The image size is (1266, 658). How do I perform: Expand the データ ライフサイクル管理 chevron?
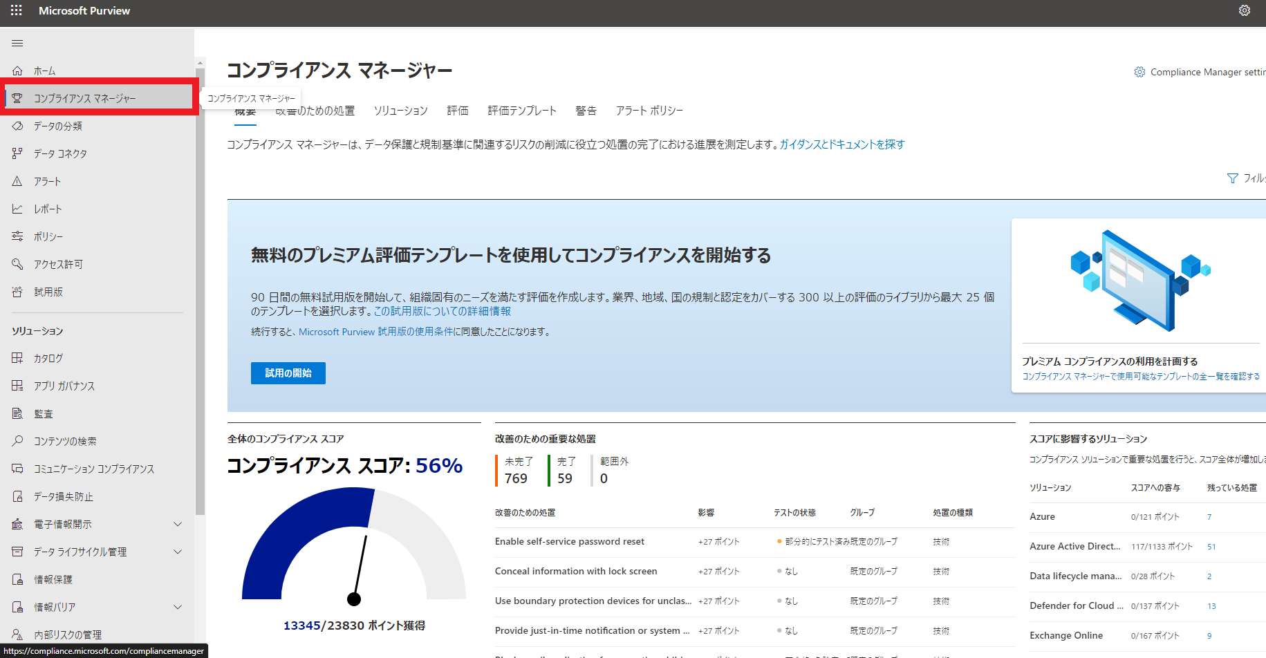(178, 552)
